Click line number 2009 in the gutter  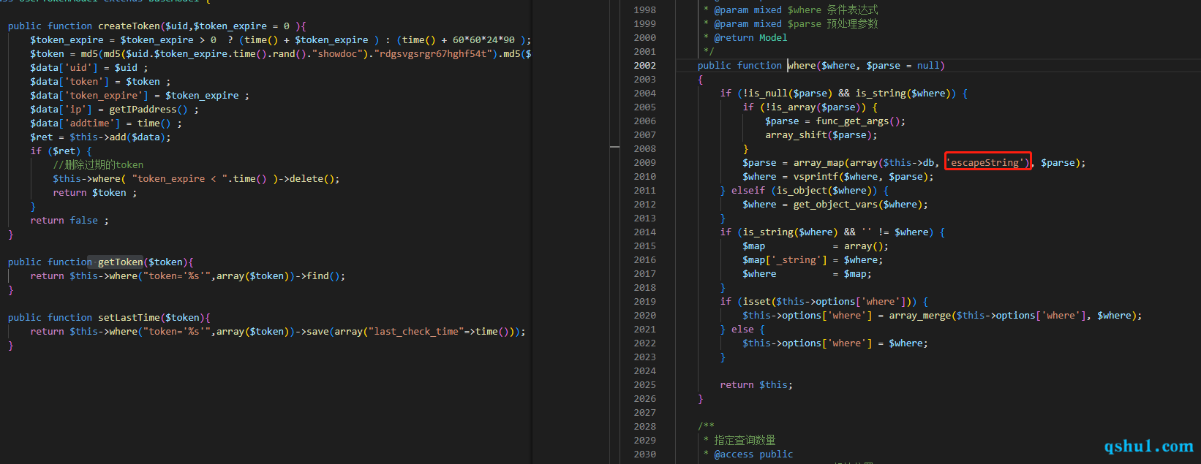coord(644,162)
